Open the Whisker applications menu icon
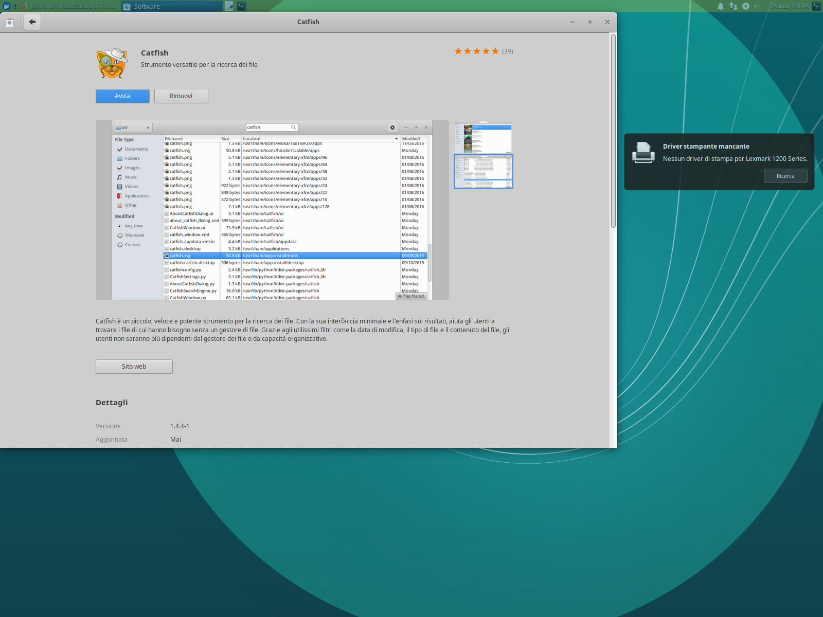The width and height of the screenshot is (823, 617). tap(7, 6)
